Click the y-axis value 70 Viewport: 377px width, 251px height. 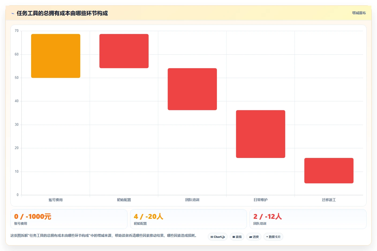click(17, 31)
